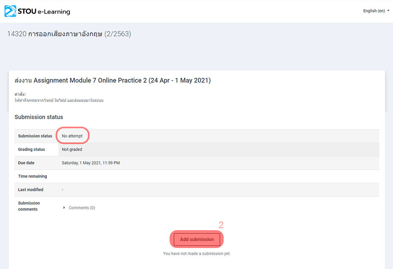Image resolution: width=393 pixels, height=269 pixels.
Task: Click the 'คำสั่ง:' instruction label
Action: click(20, 94)
